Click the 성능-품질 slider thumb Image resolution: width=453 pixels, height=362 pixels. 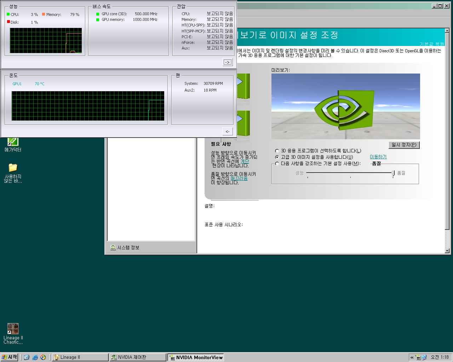(393, 174)
